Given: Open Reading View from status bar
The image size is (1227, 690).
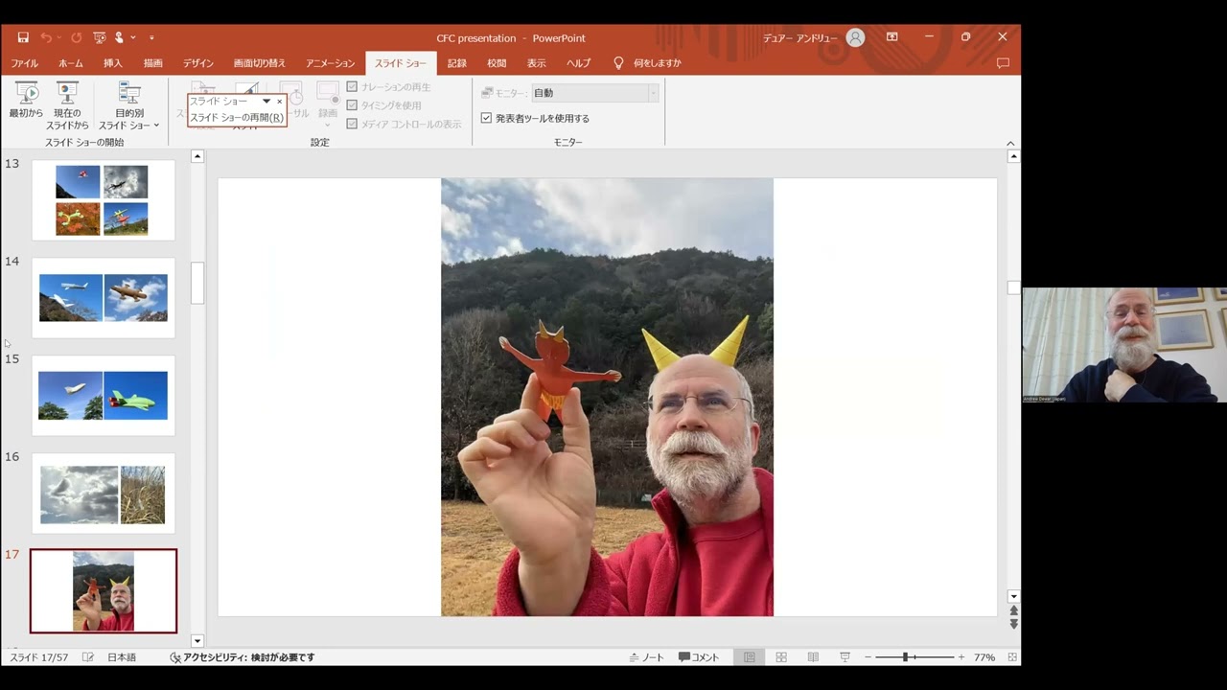Looking at the screenshot, I should click(x=813, y=657).
